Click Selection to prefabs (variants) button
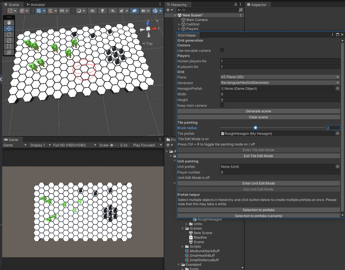 click(x=259, y=216)
